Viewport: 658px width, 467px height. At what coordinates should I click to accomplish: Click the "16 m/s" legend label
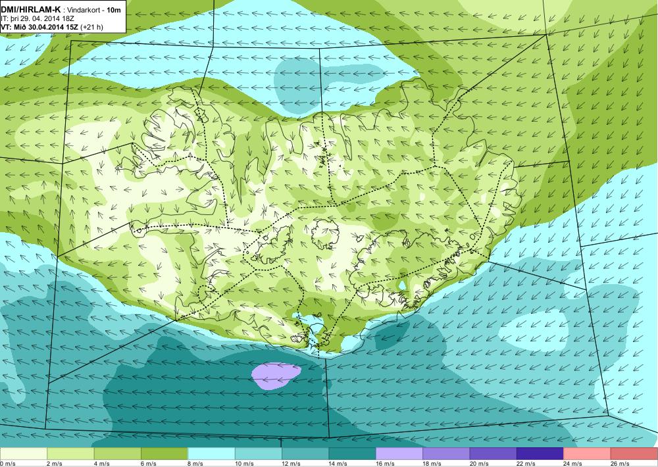(x=385, y=464)
